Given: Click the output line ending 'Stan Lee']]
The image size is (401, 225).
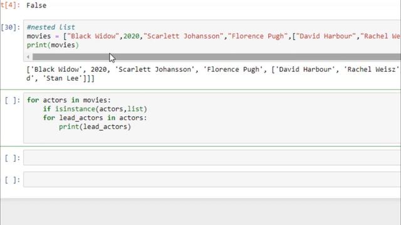Looking at the screenshot, I should pos(60,78).
